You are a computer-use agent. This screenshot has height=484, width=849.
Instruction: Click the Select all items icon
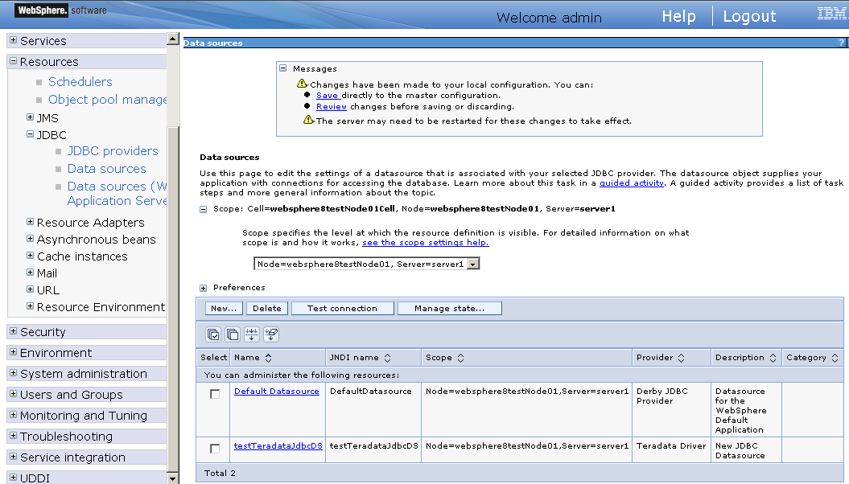(212, 334)
